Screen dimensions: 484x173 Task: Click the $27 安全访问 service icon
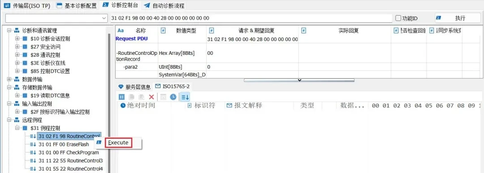tap(25, 47)
